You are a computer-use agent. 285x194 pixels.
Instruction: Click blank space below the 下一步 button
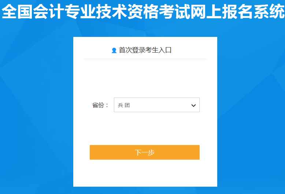(x=145, y=173)
